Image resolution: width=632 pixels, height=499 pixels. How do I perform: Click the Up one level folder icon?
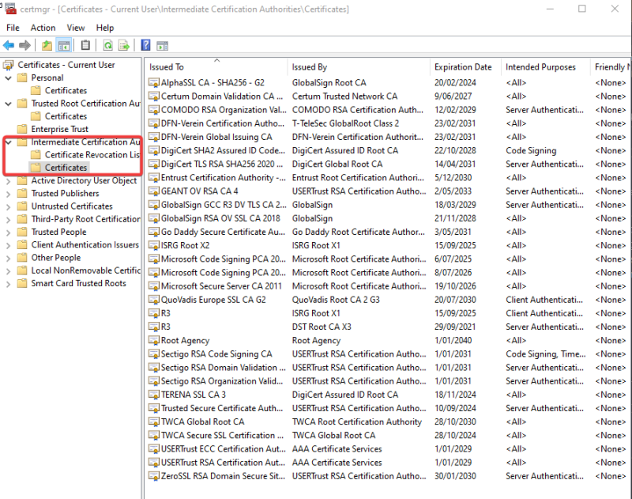[x=47, y=46]
